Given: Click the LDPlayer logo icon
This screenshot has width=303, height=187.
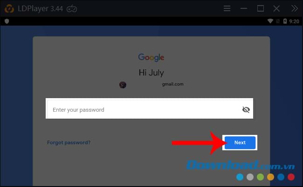Looking at the screenshot, I should [x=9, y=9].
